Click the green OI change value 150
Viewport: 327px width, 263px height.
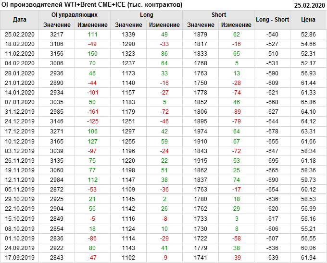pos(92,54)
